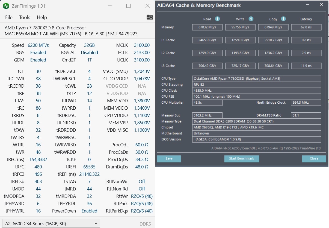329x228 pixels.
Task: Click the tCL value 30
Action: (x=38, y=71)
